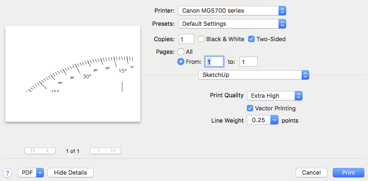Click the Print button

tap(348, 172)
